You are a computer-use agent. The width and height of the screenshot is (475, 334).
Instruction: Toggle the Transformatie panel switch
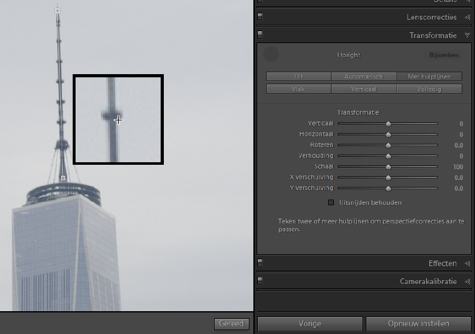[x=260, y=35]
